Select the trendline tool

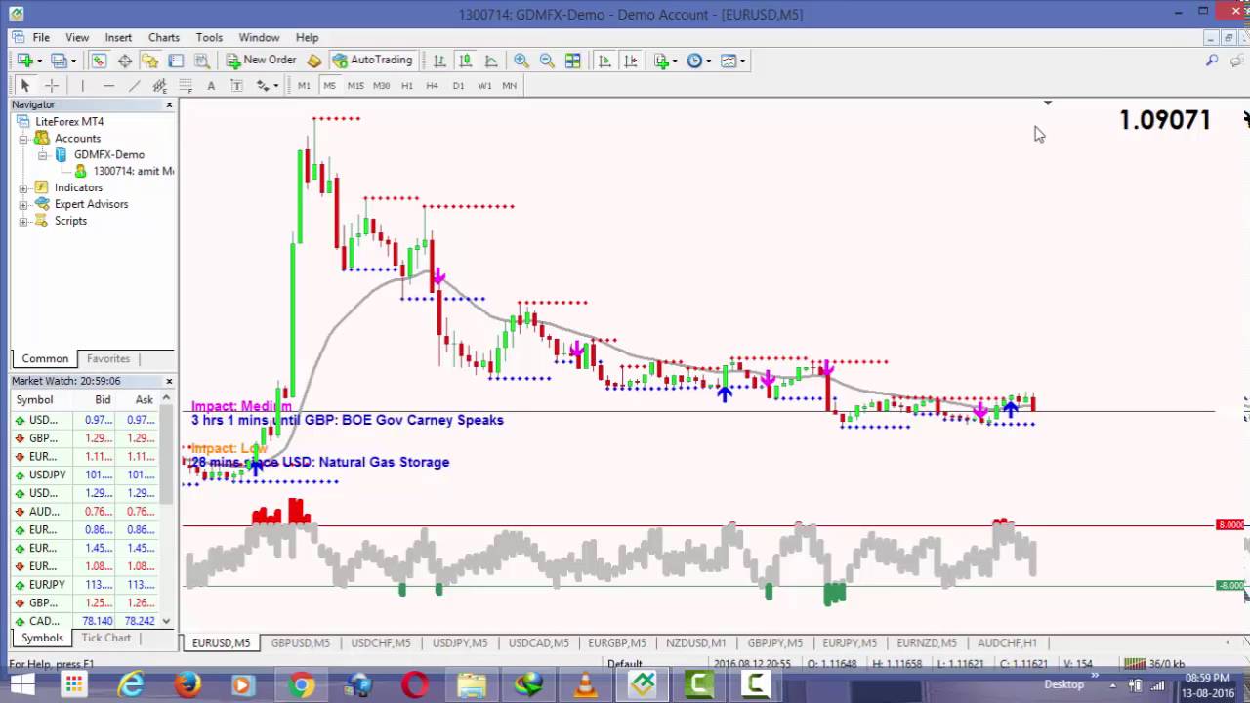[x=134, y=86]
